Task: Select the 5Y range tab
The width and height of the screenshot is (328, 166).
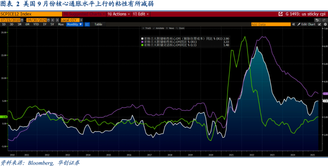Action: [x=52, y=24]
